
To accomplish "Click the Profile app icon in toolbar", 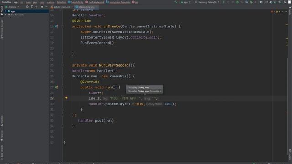I will 246,2.
